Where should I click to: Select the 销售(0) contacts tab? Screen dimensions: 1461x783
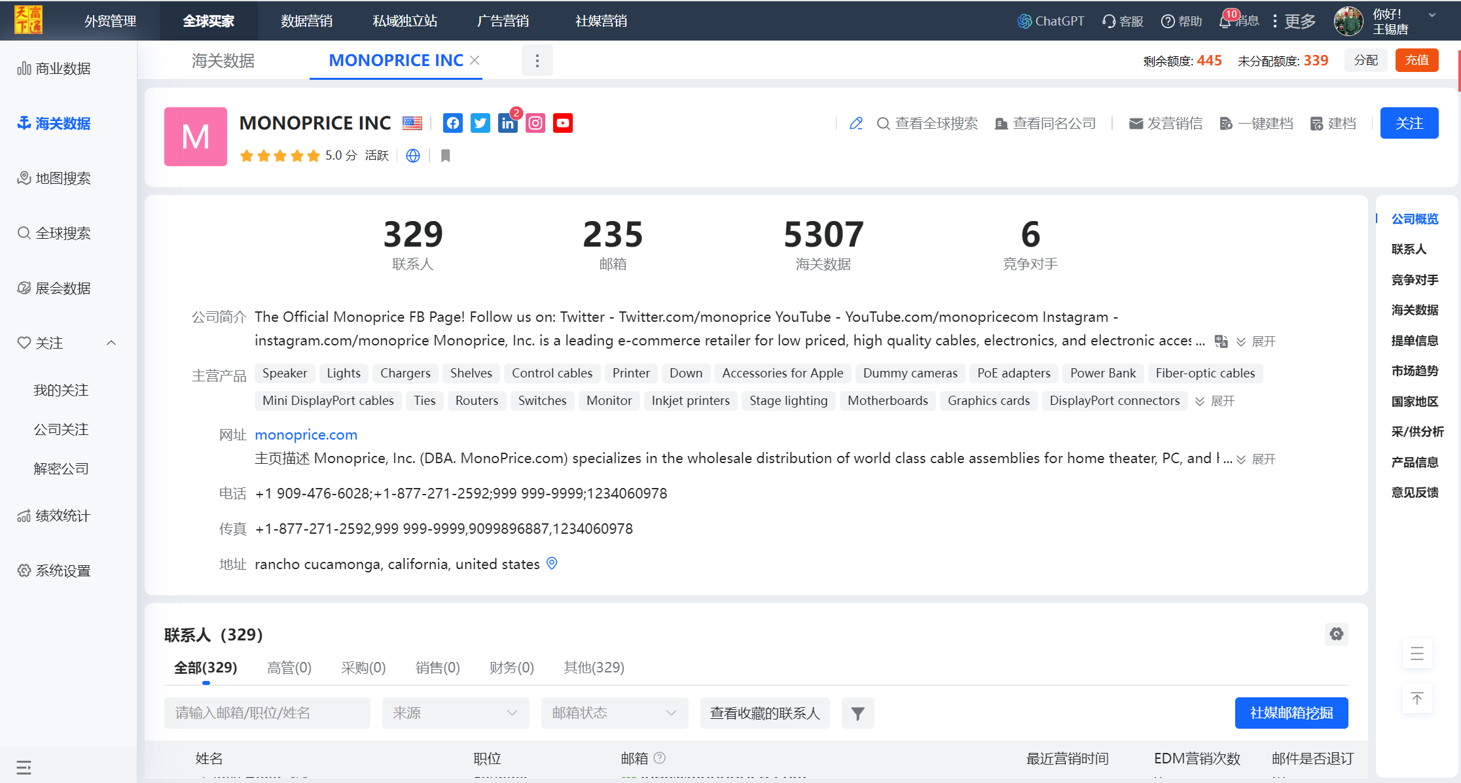pyautogui.click(x=438, y=667)
